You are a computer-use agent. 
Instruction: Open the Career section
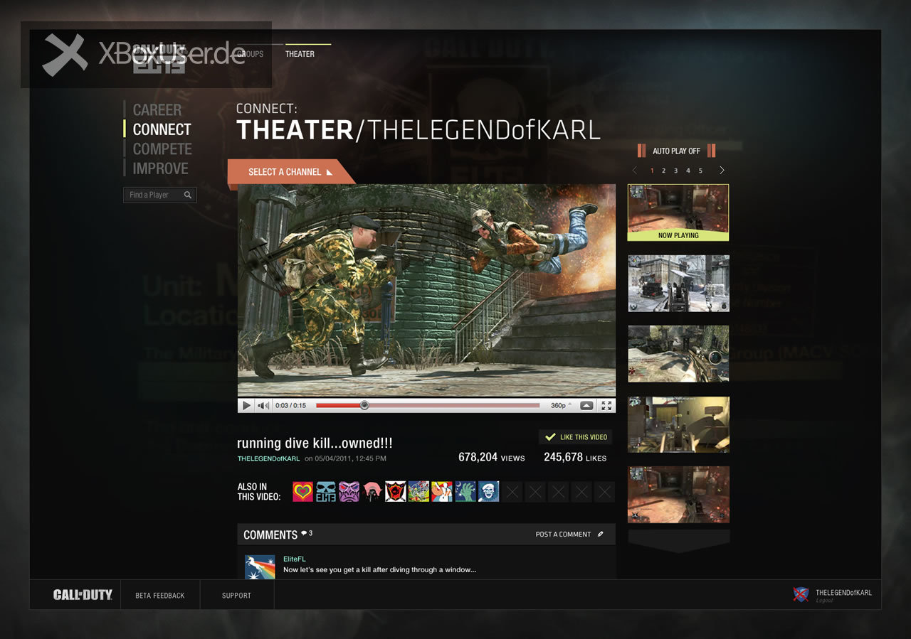[157, 109]
